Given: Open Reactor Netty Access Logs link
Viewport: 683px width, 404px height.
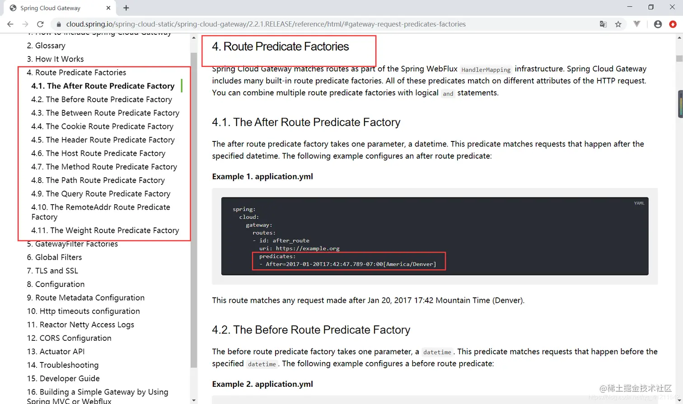Looking at the screenshot, I should click(x=80, y=325).
